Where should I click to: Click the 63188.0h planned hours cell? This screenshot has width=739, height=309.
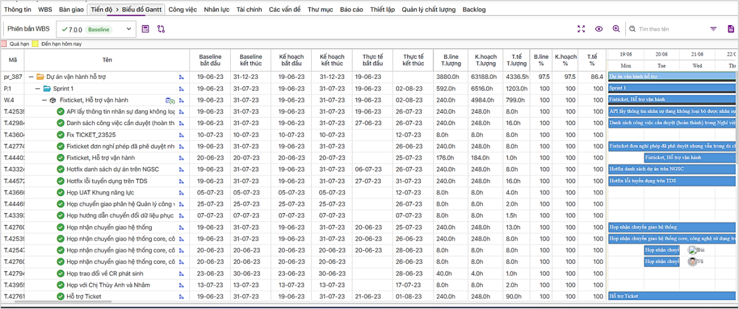click(484, 77)
